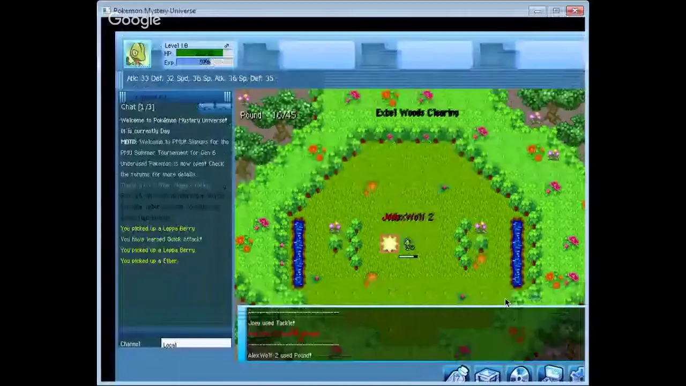Close the Pokemon Mystery Universe window
This screenshot has width=686, height=386.
(x=575, y=11)
